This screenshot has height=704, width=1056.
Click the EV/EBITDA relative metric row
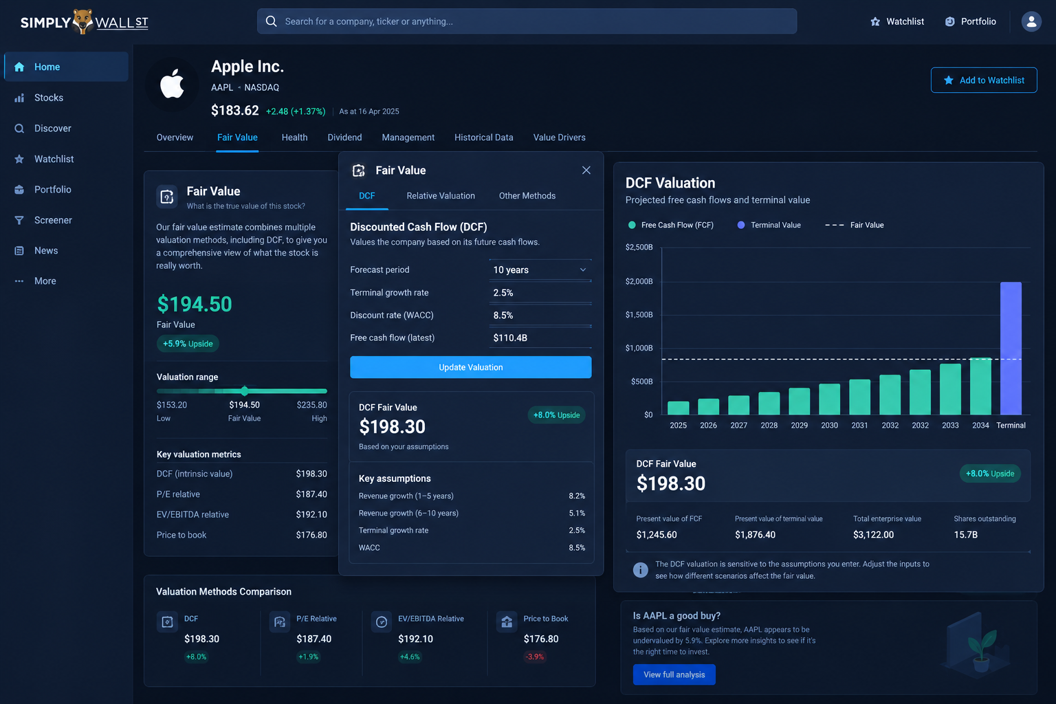pos(242,514)
